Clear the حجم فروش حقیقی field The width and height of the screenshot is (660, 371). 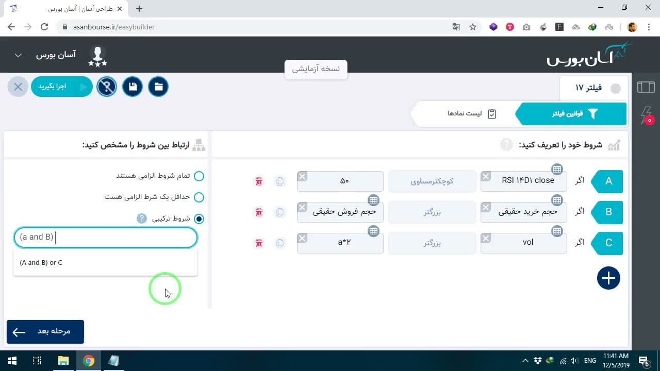pyautogui.click(x=302, y=208)
